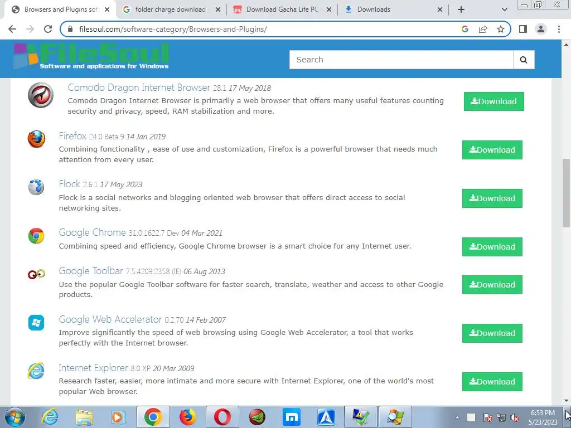Open a new tab with plus button
The image size is (571, 428).
461,9
